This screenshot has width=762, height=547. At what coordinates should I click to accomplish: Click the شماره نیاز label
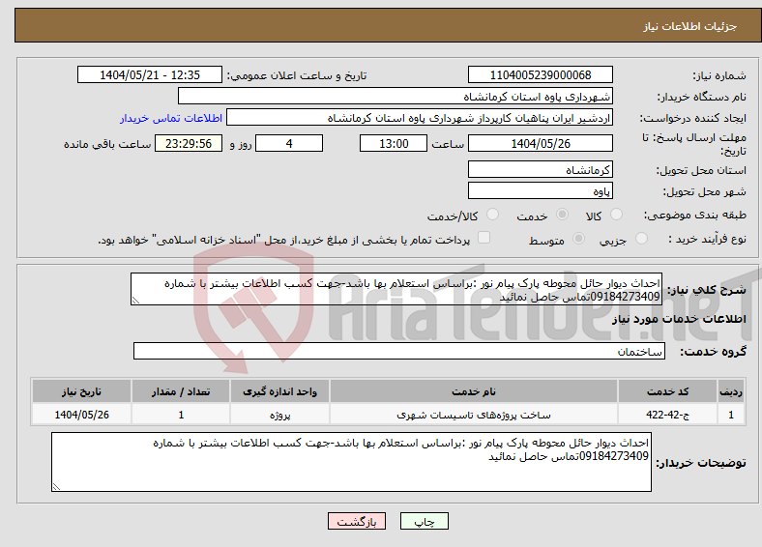point(719,75)
